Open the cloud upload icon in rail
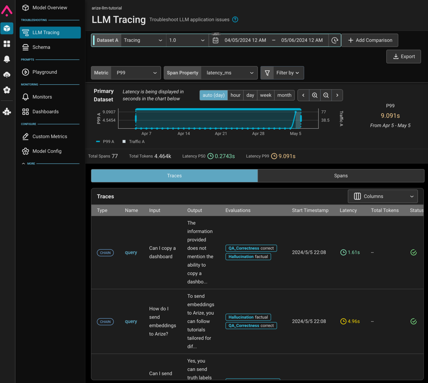 [x=7, y=75]
